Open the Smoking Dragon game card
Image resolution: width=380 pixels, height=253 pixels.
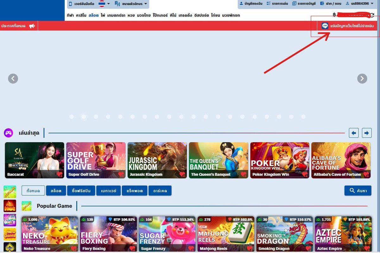coord(285,234)
